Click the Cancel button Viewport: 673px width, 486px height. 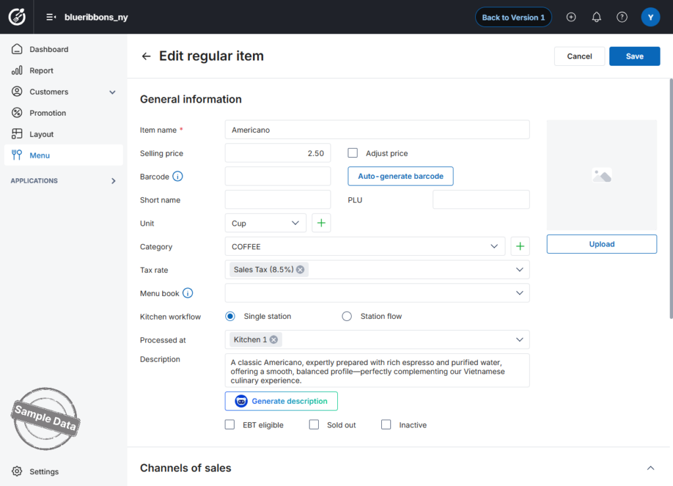click(x=579, y=57)
